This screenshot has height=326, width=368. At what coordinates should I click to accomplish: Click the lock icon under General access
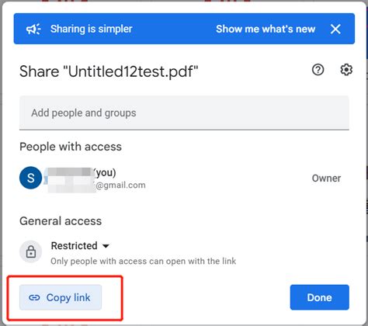pyautogui.click(x=31, y=251)
